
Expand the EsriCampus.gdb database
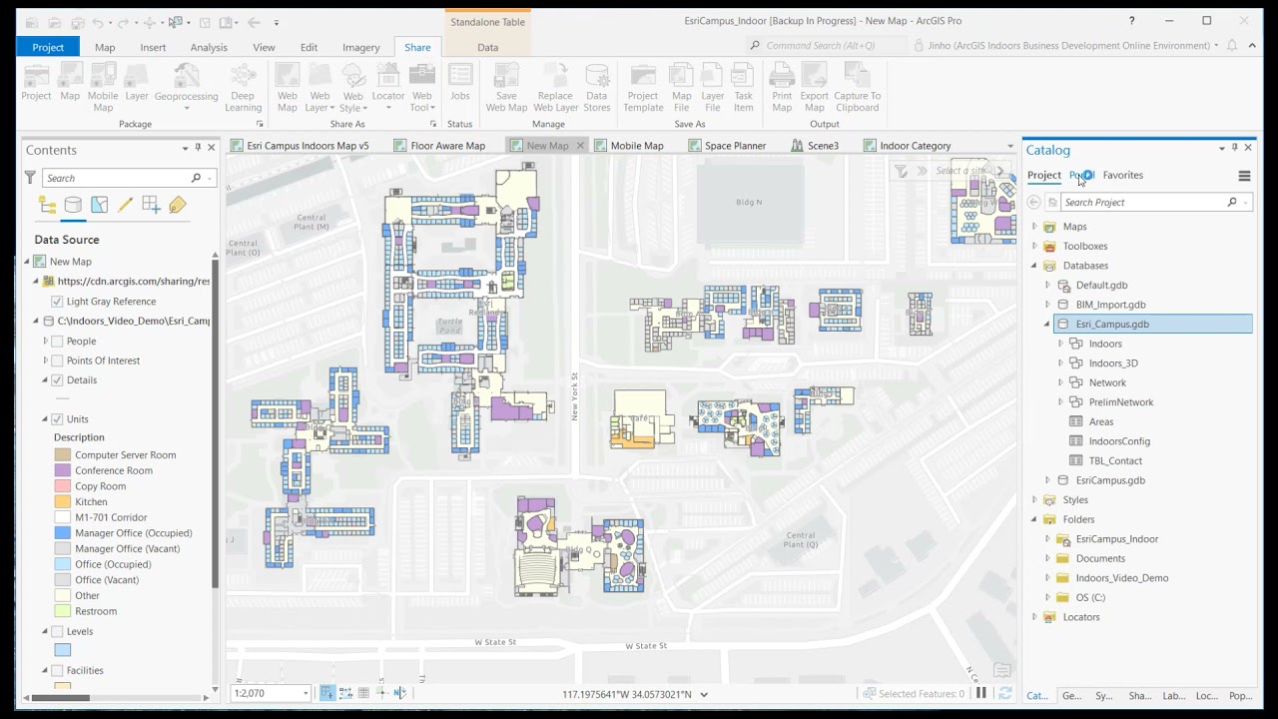[1047, 480]
